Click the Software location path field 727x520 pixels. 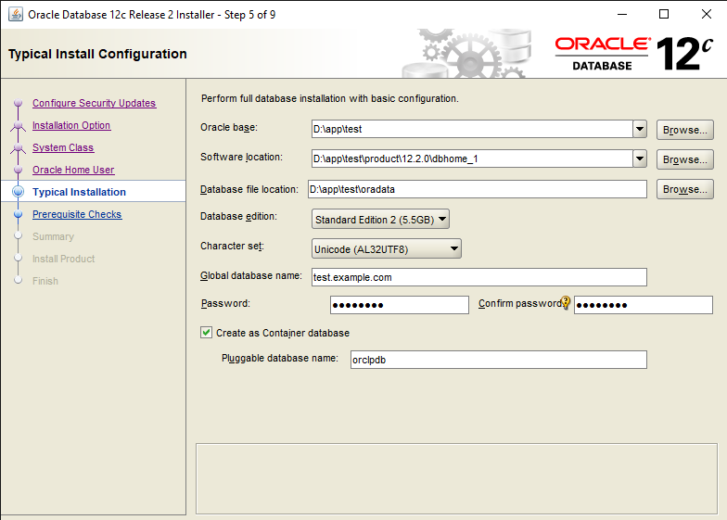click(472, 159)
